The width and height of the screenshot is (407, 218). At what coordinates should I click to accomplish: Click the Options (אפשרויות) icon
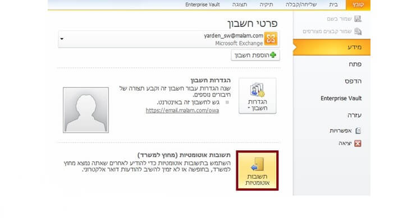click(358, 131)
